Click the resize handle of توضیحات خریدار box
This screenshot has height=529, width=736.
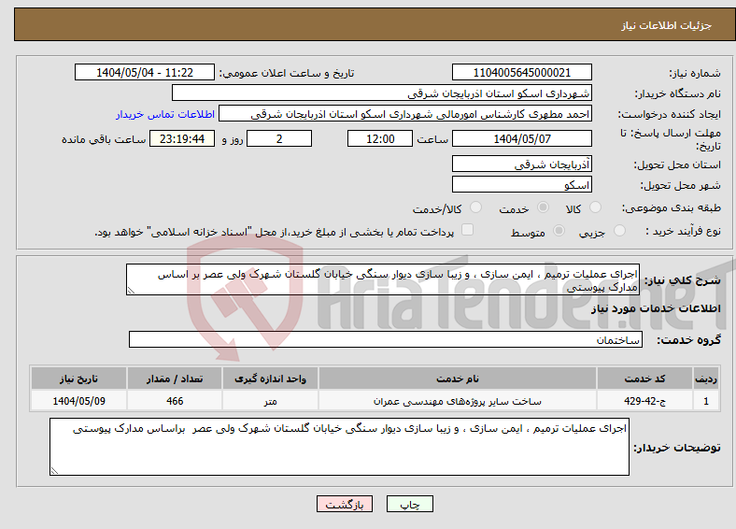pos(54,470)
